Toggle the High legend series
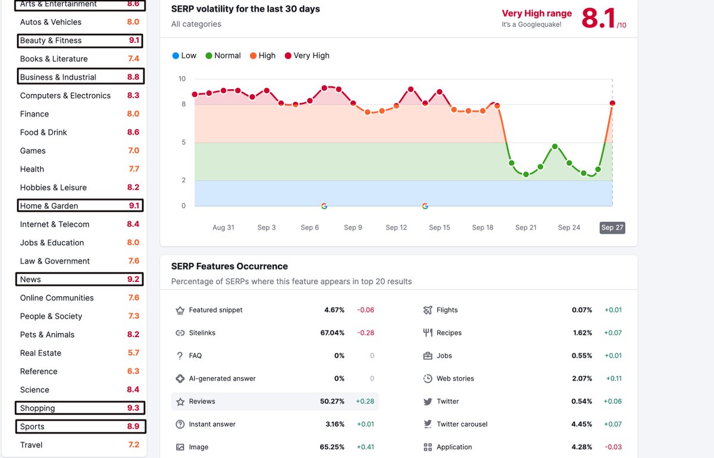 [x=262, y=55]
